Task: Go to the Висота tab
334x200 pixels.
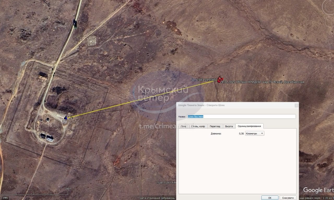Action: tap(229, 126)
